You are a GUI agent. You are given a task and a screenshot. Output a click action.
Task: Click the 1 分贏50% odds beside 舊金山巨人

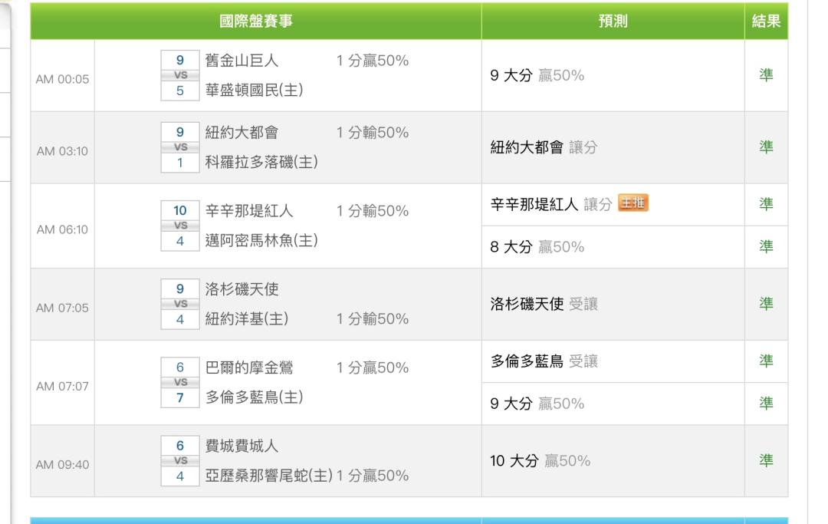point(373,61)
